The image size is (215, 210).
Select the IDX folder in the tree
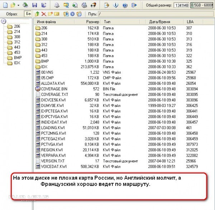(16, 63)
